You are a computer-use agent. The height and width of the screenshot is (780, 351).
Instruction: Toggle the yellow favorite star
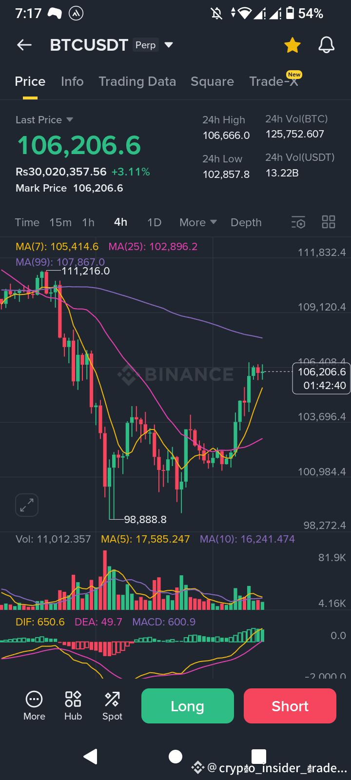point(292,45)
